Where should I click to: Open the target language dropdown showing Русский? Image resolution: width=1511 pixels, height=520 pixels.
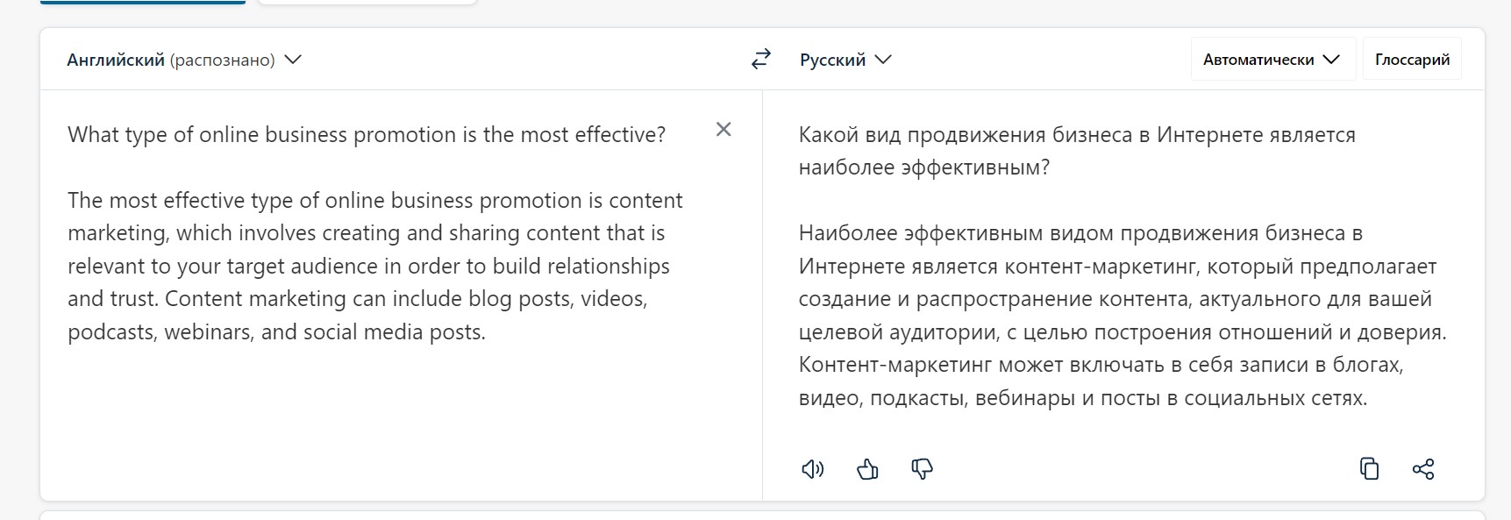pos(845,59)
